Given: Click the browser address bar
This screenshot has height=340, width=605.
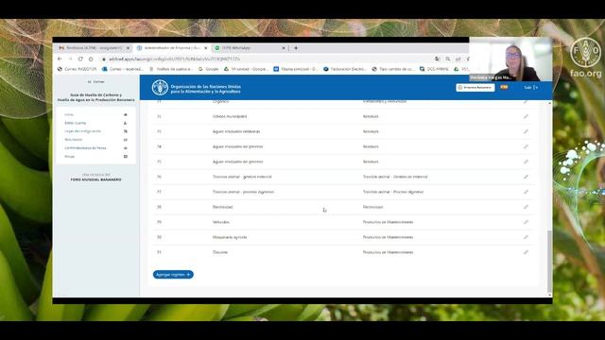Looking at the screenshot, I should pyautogui.click(x=267, y=59).
